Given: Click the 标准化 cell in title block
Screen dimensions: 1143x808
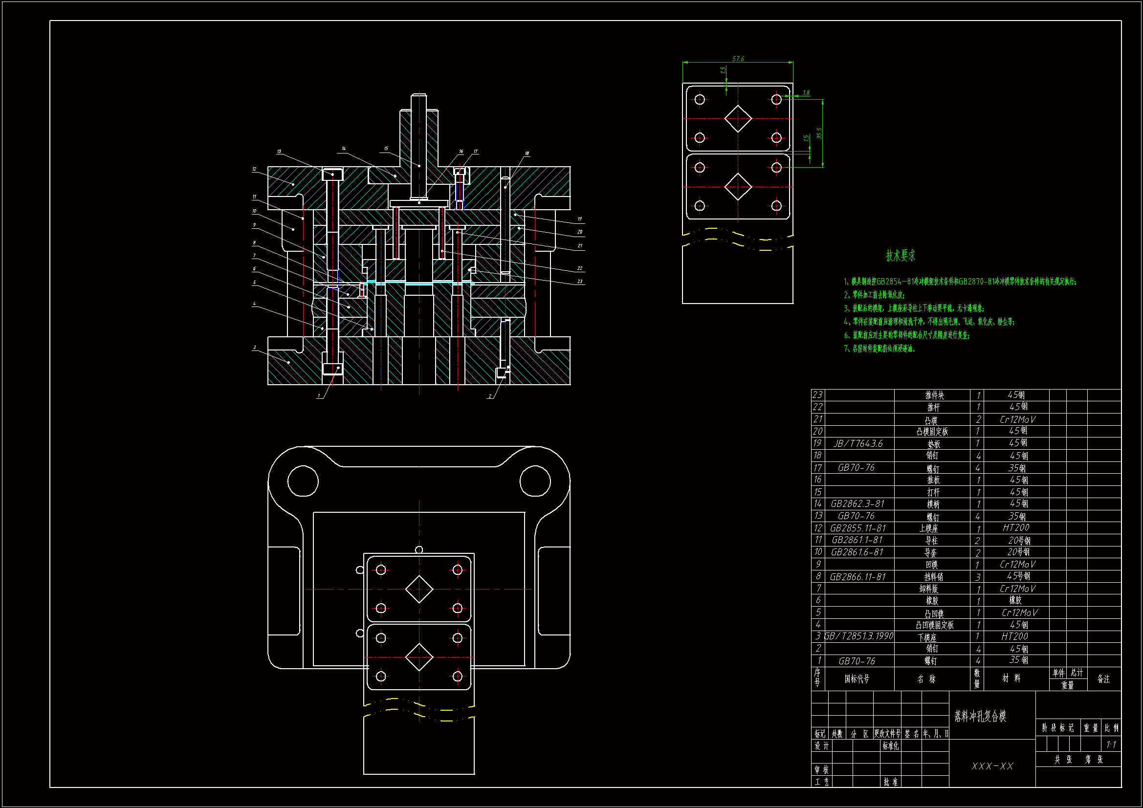Looking at the screenshot, I should click(890, 746).
